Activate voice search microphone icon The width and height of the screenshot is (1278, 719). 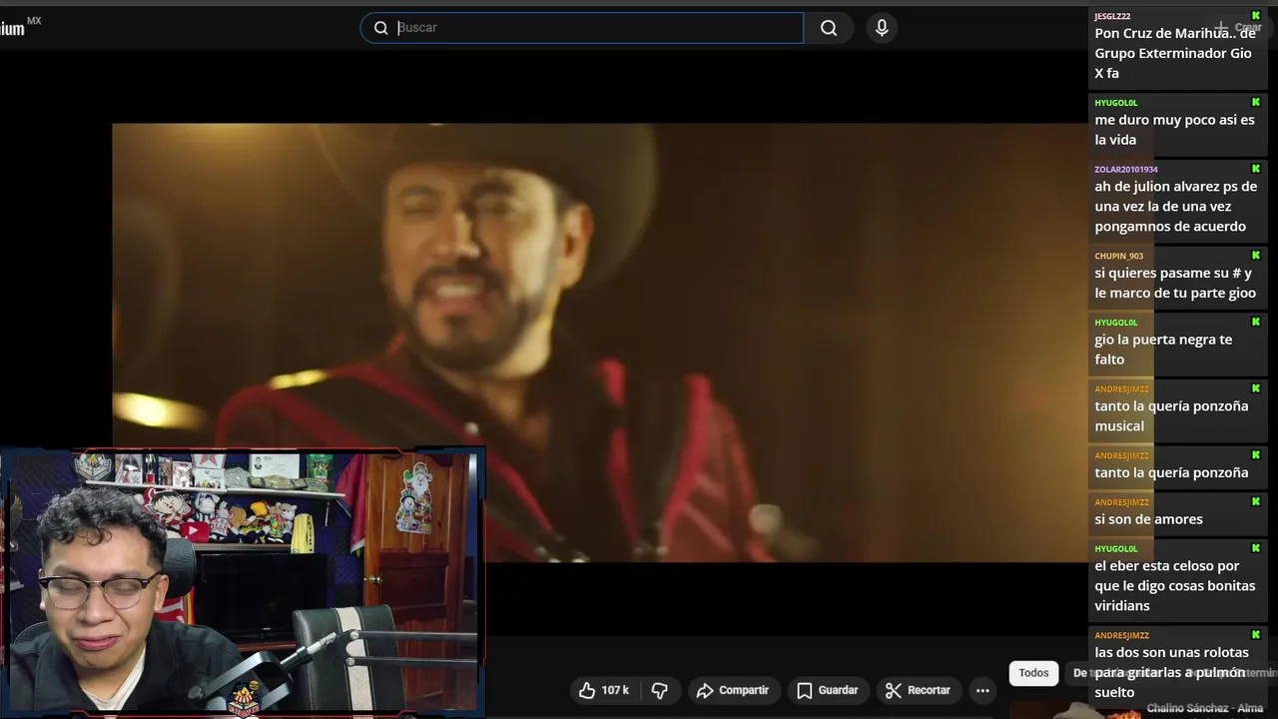click(882, 28)
